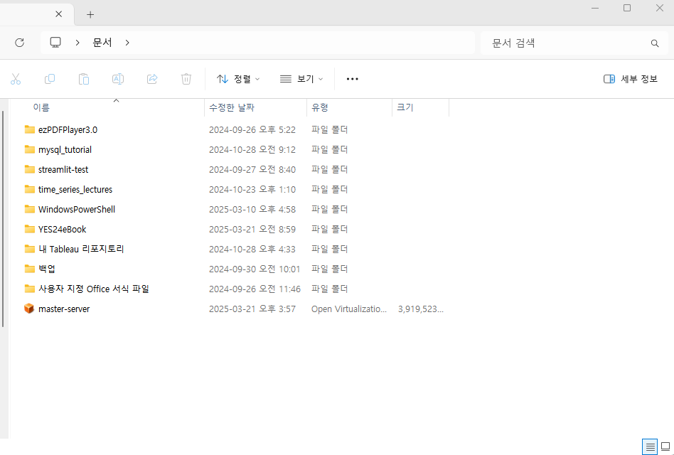The height and width of the screenshot is (455, 674).
Task: Select the WindowsPowerShell folder icon
Action: 30,209
